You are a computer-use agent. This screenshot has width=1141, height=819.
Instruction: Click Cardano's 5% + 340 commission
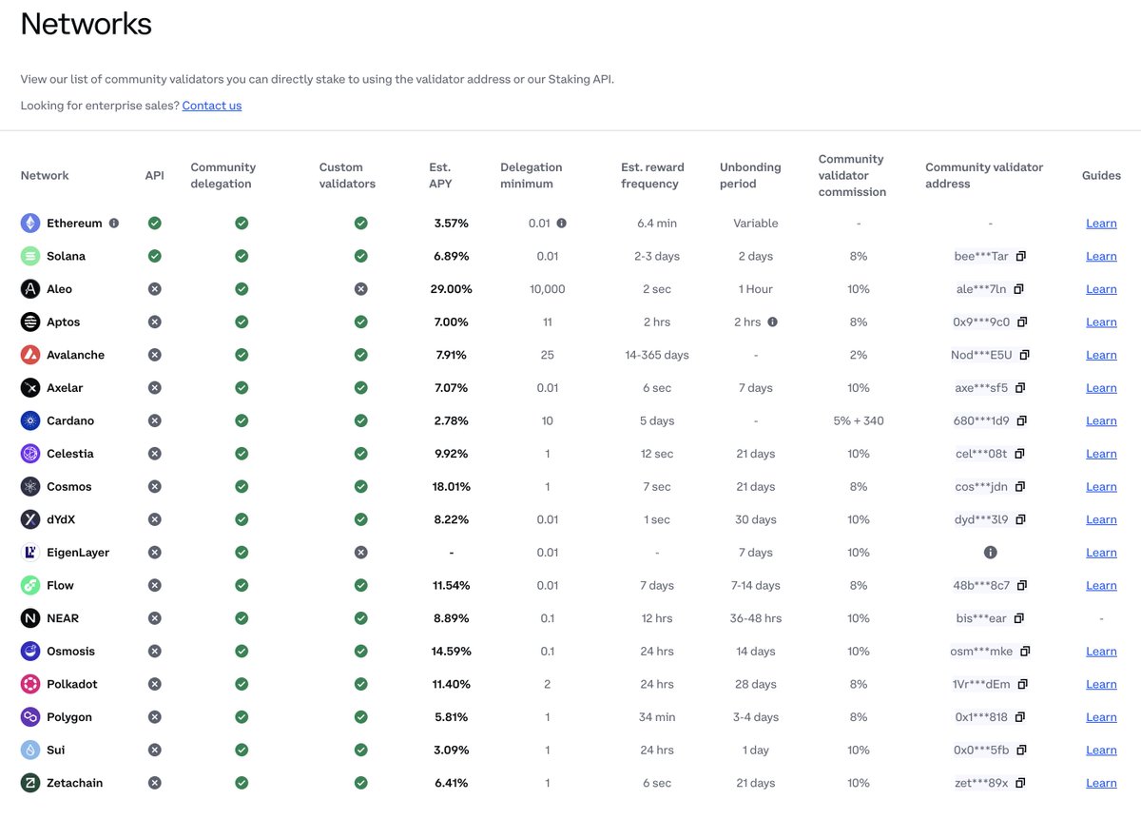click(859, 420)
